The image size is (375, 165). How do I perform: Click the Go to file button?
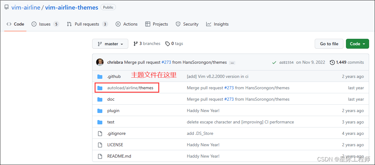(x=329, y=44)
